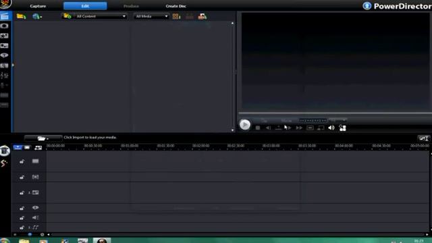Image resolution: width=432 pixels, height=243 pixels.
Task: Click the preview seek bar
Action: click(335, 113)
